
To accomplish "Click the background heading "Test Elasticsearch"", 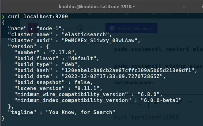I will 133,83.
